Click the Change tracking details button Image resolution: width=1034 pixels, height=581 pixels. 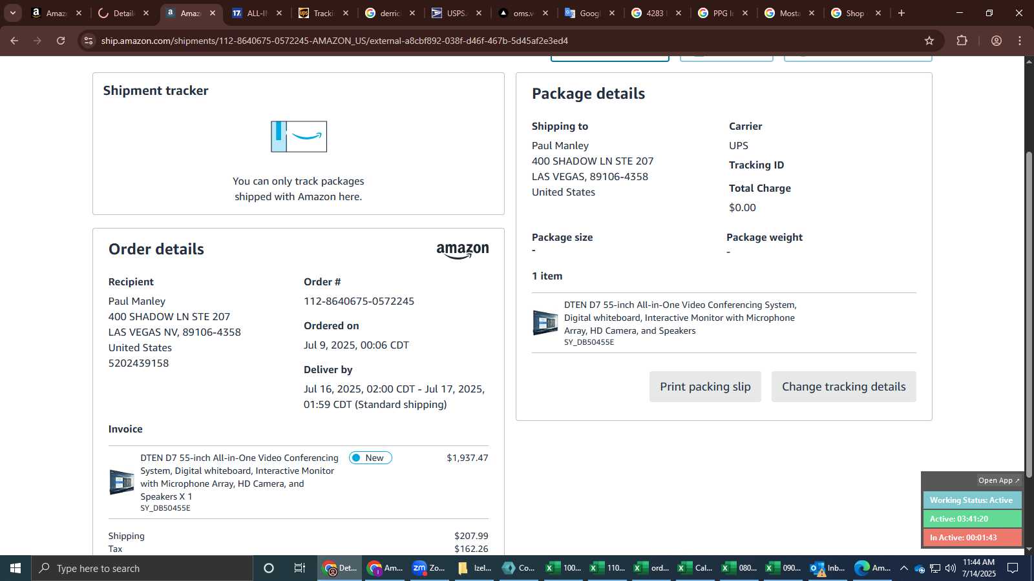843,387
